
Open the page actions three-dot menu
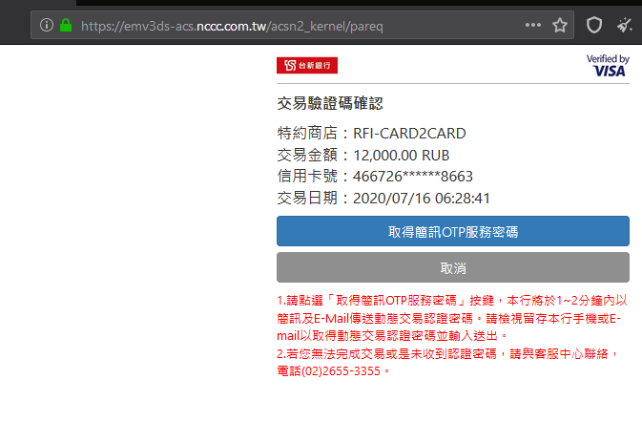[532, 25]
